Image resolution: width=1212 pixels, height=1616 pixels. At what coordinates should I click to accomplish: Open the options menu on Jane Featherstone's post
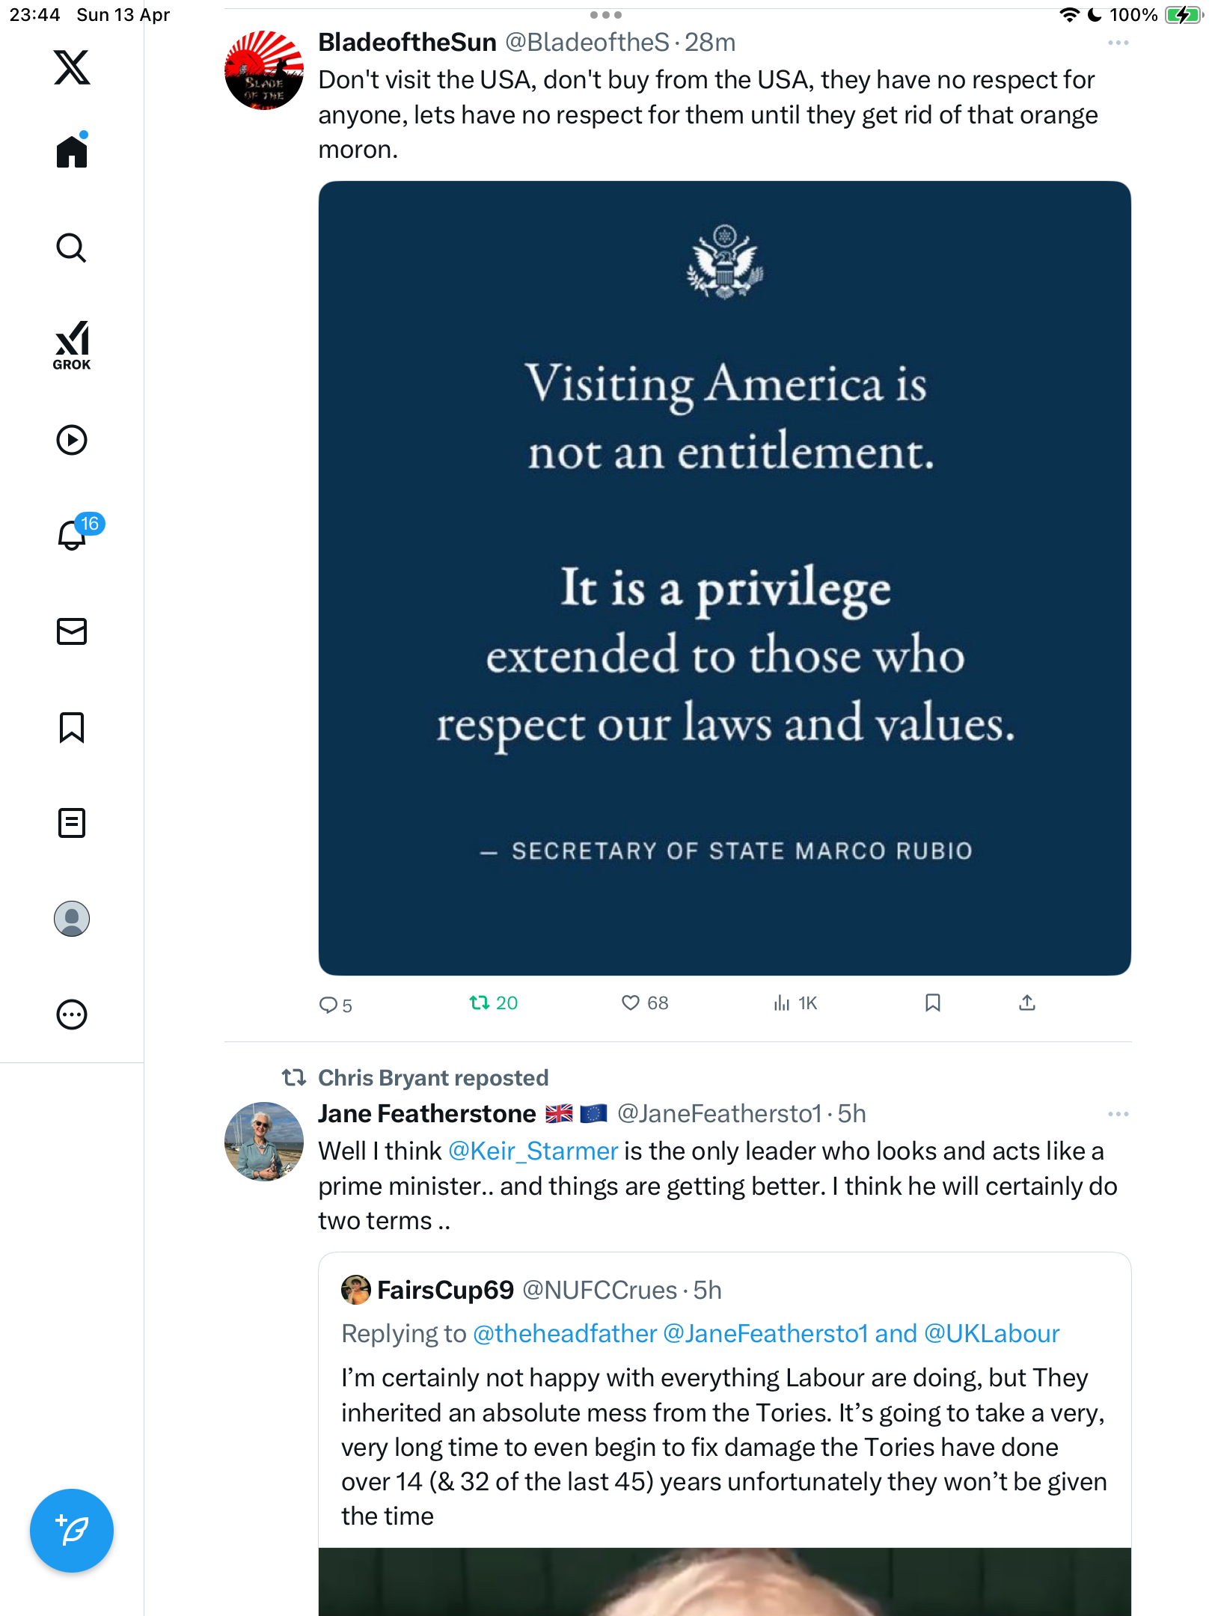(1118, 1114)
